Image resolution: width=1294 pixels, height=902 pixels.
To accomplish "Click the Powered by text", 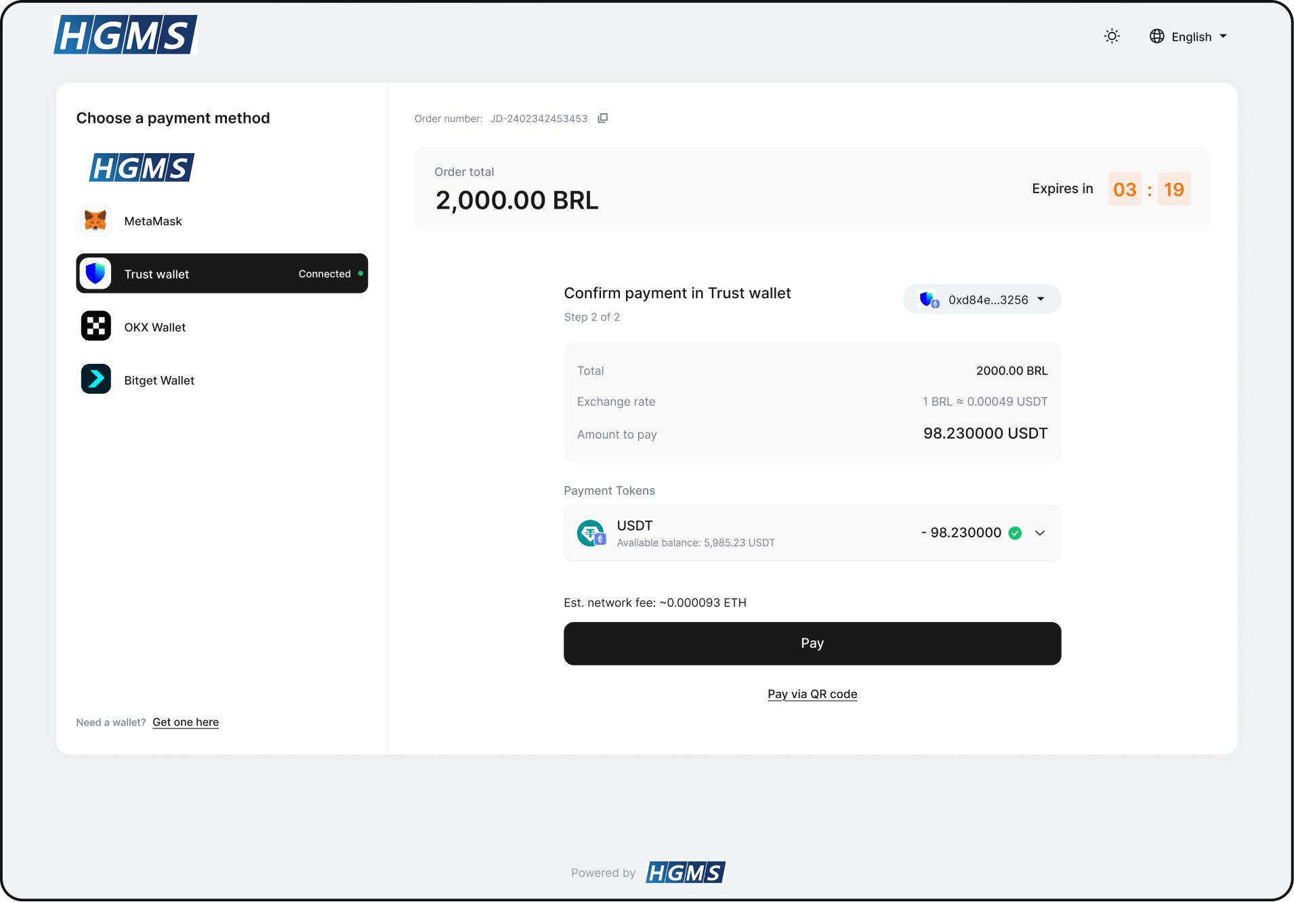I will coord(603,873).
